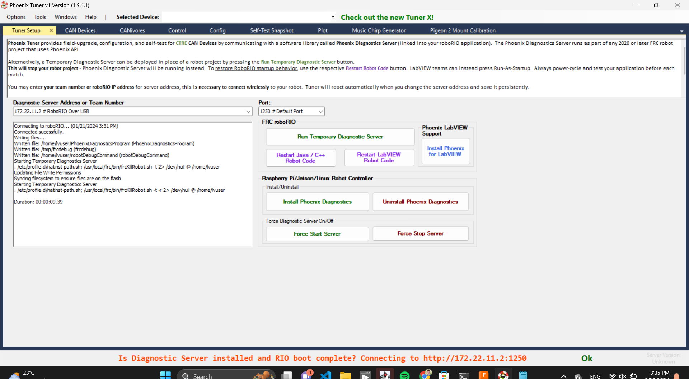
Task: Switch to the Control tab
Action: click(x=177, y=30)
